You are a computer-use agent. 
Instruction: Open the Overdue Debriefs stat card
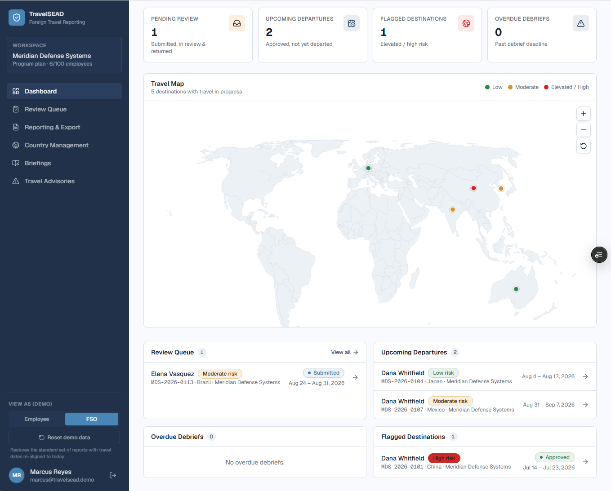click(542, 35)
